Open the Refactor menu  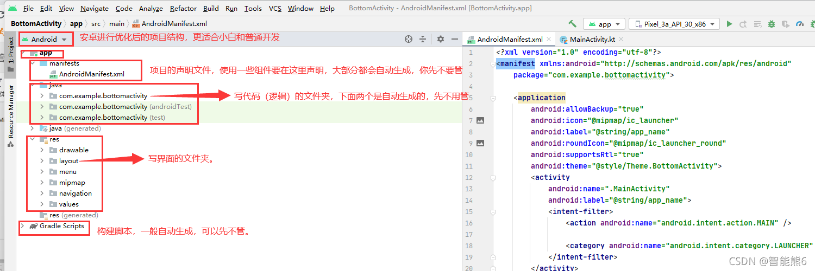pos(183,8)
